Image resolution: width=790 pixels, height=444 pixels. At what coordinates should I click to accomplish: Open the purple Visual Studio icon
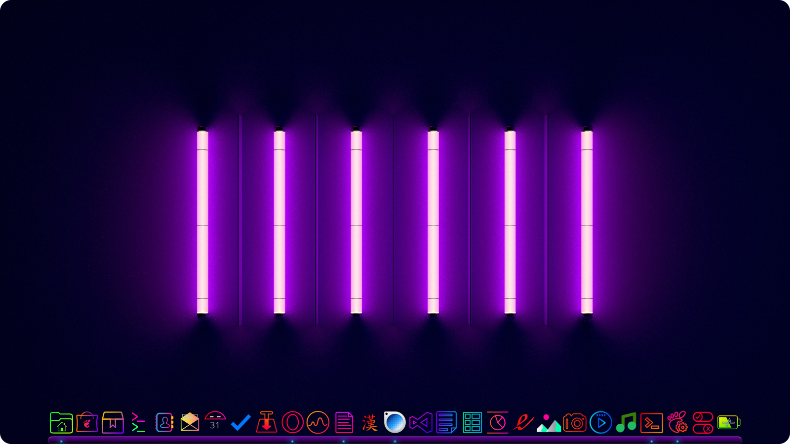(x=421, y=423)
